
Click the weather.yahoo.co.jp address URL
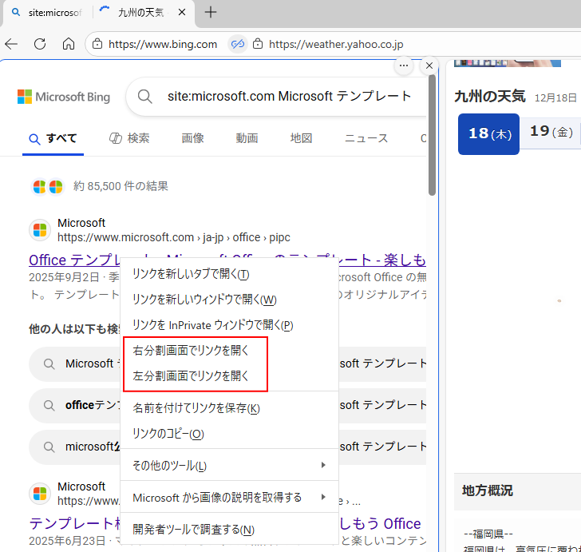[336, 44]
